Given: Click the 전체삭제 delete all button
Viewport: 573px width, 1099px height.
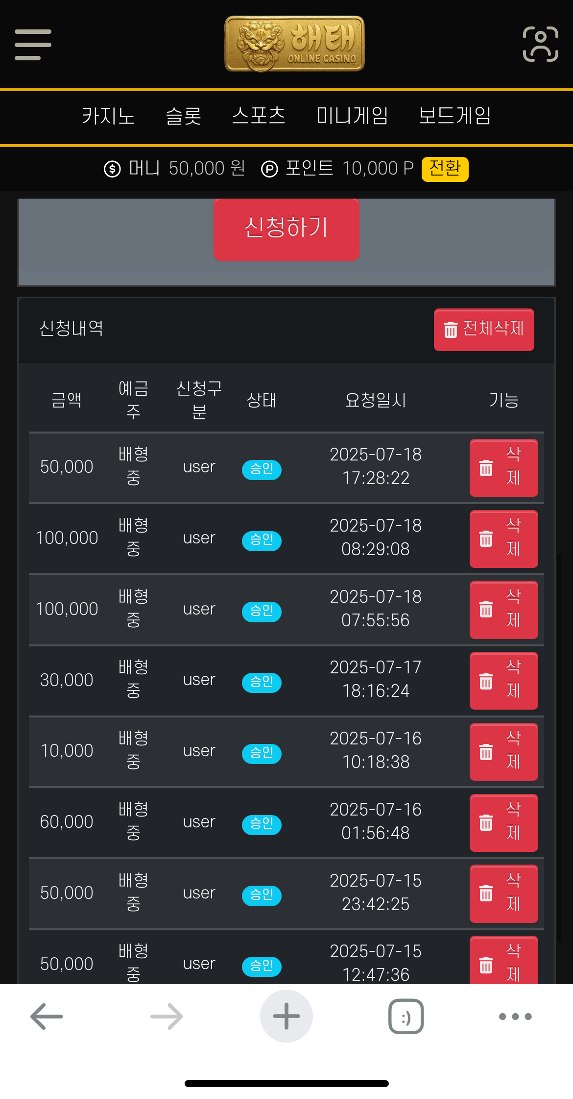Looking at the screenshot, I should click(x=484, y=330).
